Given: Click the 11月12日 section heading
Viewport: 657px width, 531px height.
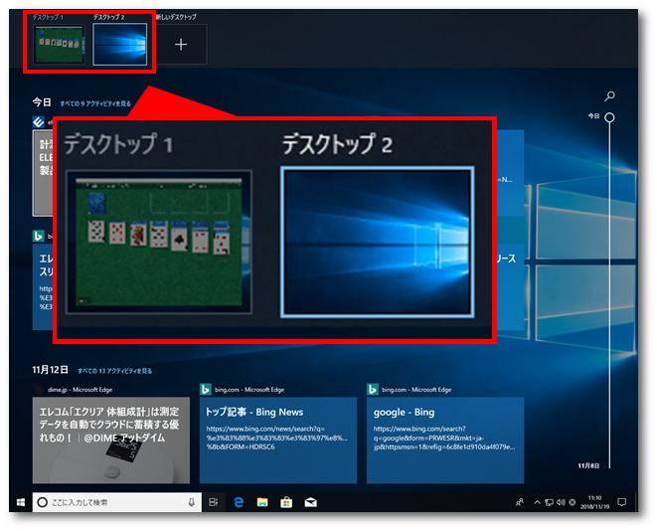Looking at the screenshot, I should click(x=51, y=370).
